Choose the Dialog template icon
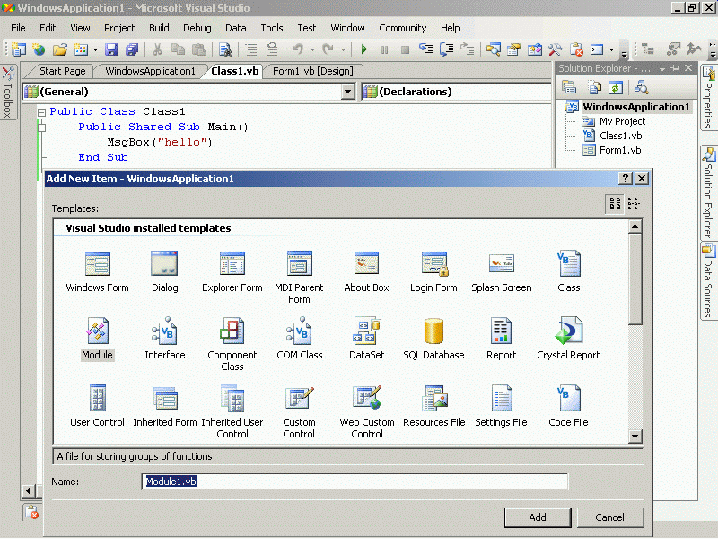 [164, 264]
